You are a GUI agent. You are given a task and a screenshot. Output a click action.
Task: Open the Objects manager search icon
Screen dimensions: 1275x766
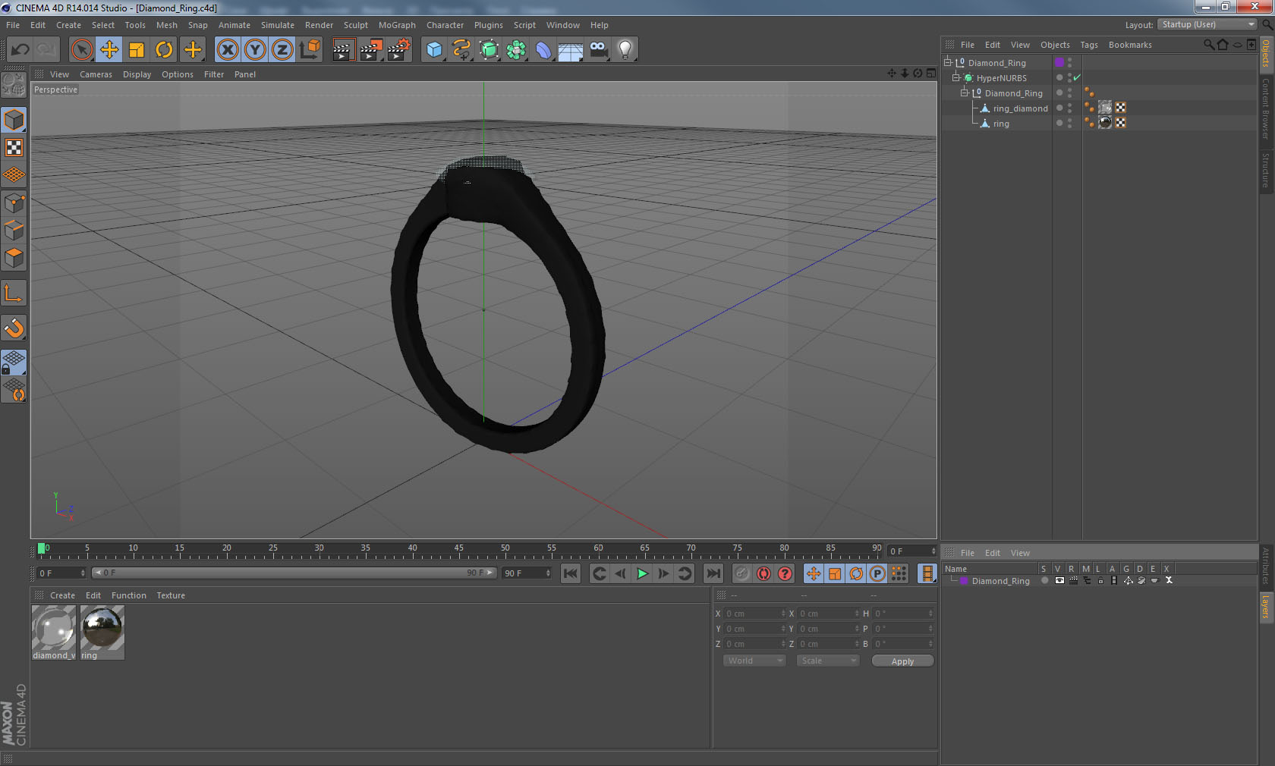pyautogui.click(x=1209, y=45)
